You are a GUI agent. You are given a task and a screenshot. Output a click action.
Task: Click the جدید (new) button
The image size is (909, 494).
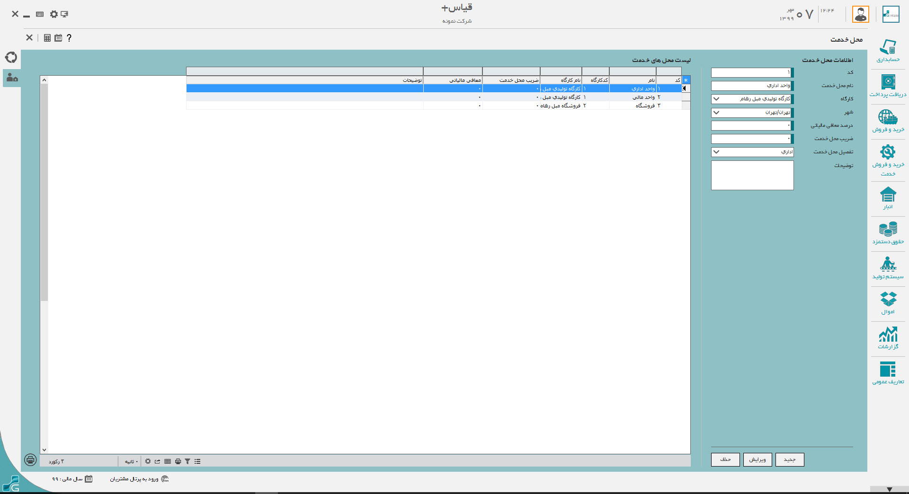click(x=790, y=459)
